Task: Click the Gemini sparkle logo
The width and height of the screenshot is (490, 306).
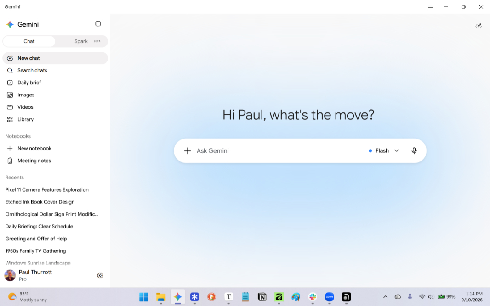Action: click(10, 24)
